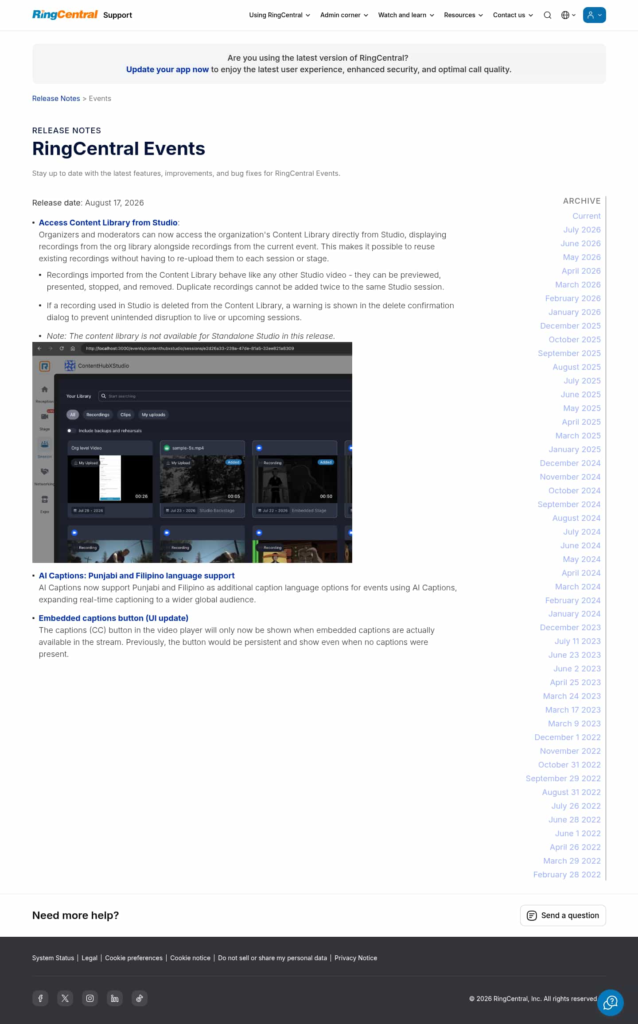Open Access Content Library from Studio heading link
The image size is (638, 1024).
(108, 223)
